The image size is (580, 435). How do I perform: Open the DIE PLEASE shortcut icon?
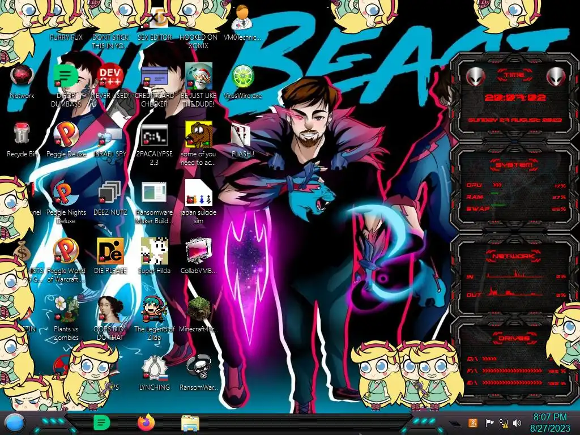coord(110,257)
